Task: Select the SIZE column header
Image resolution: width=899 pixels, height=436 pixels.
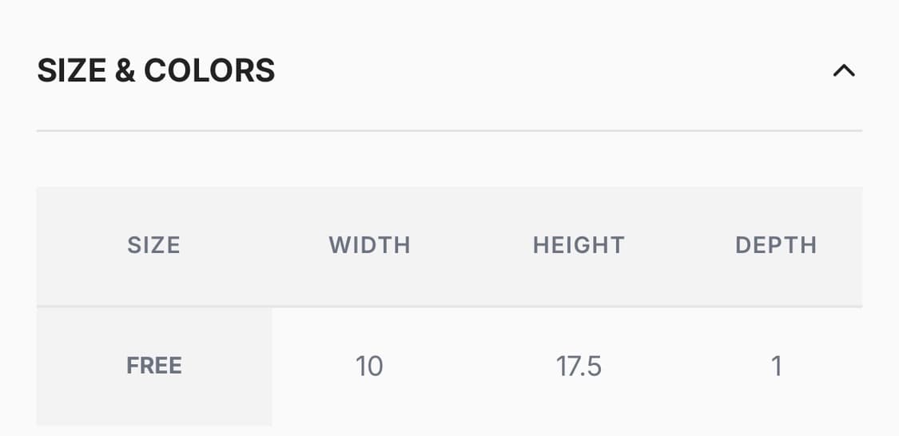Action: [153, 245]
